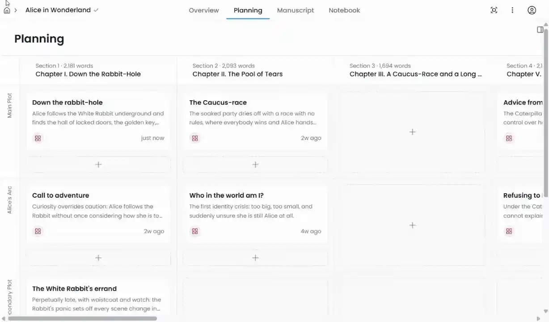Screen dimensions: 549x322
Task: Add card below The Caucus-race
Action: click(x=255, y=165)
